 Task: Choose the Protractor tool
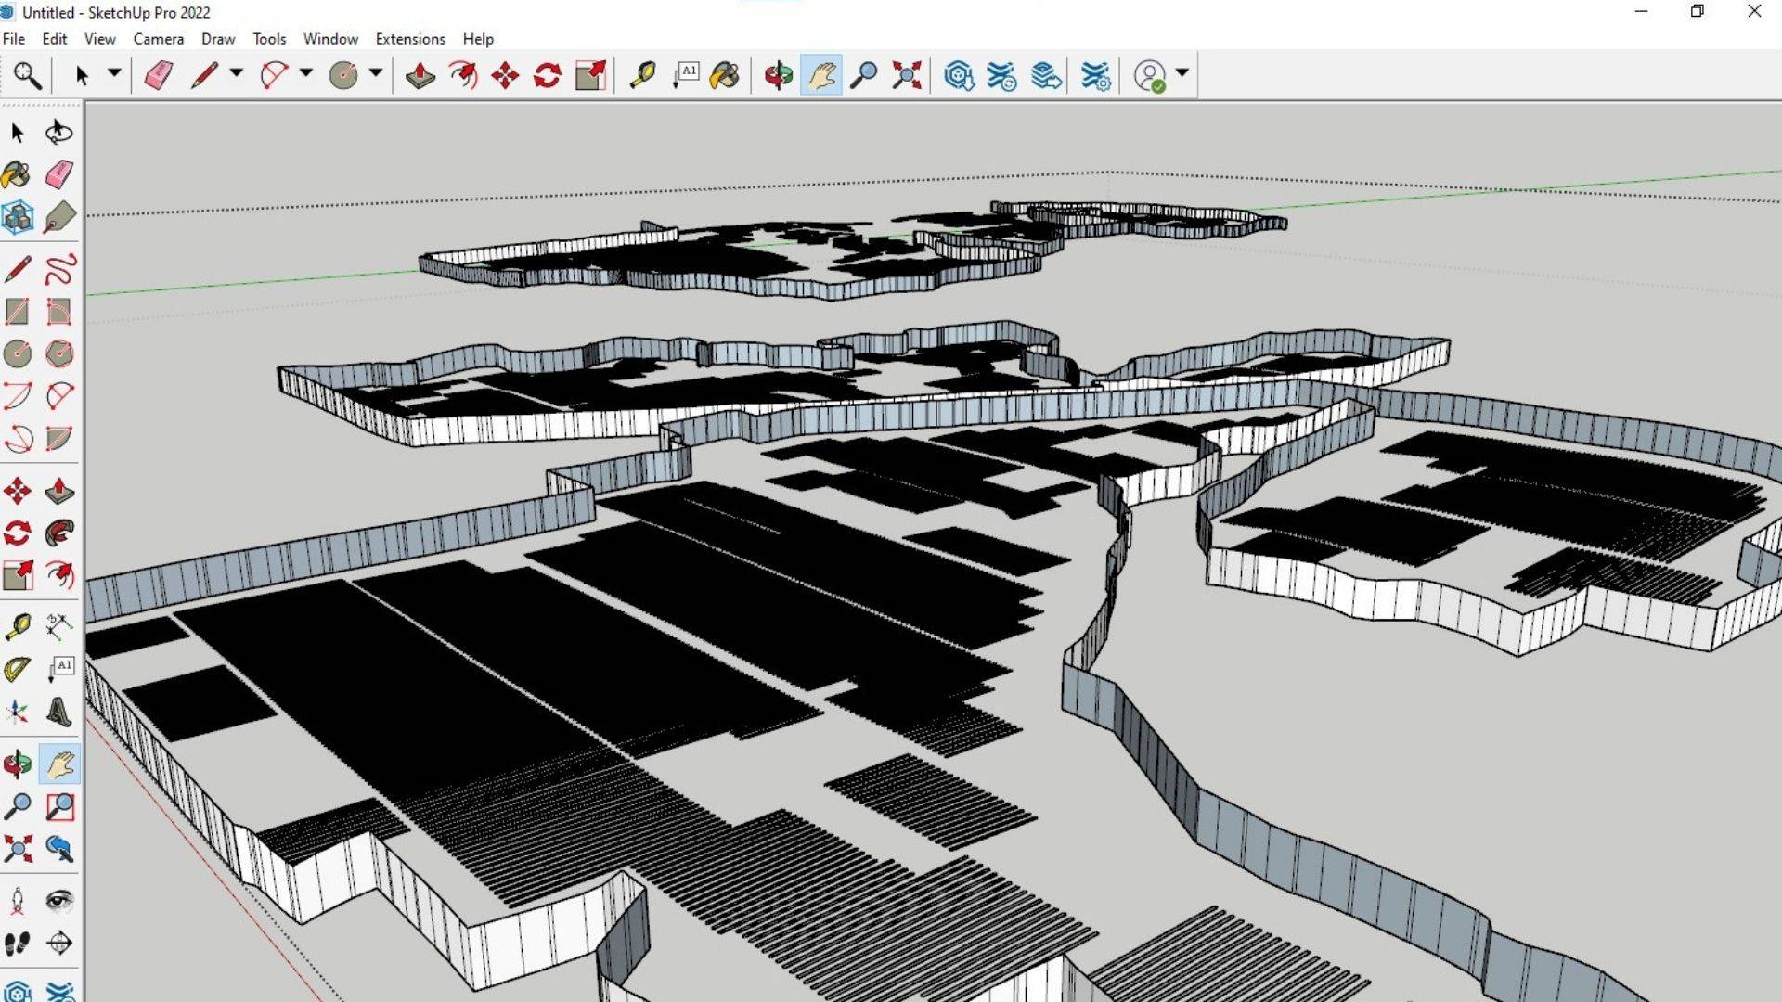click(17, 669)
